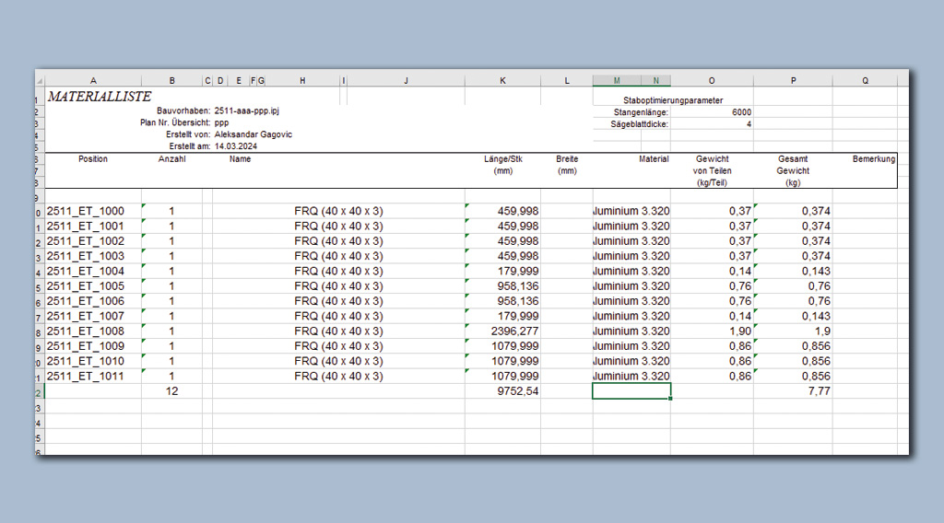
Task: Select the column H header
Action: pos(302,81)
